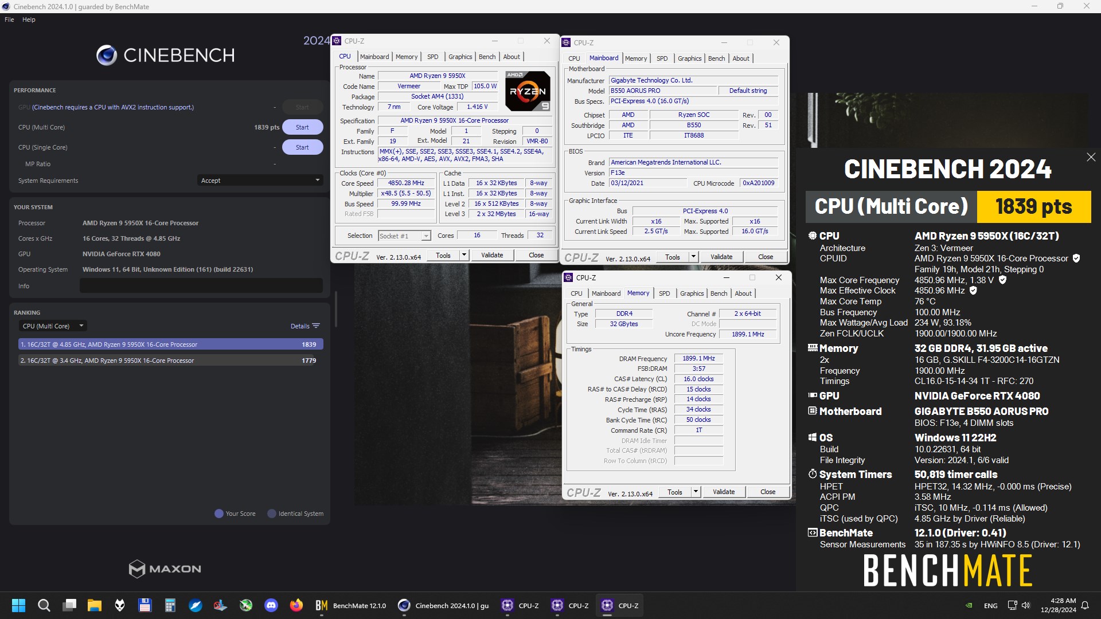Image resolution: width=1101 pixels, height=619 pixels.
Task: Expand the Tools arrow in the Mainboard window
Action: tap(693, 257)
